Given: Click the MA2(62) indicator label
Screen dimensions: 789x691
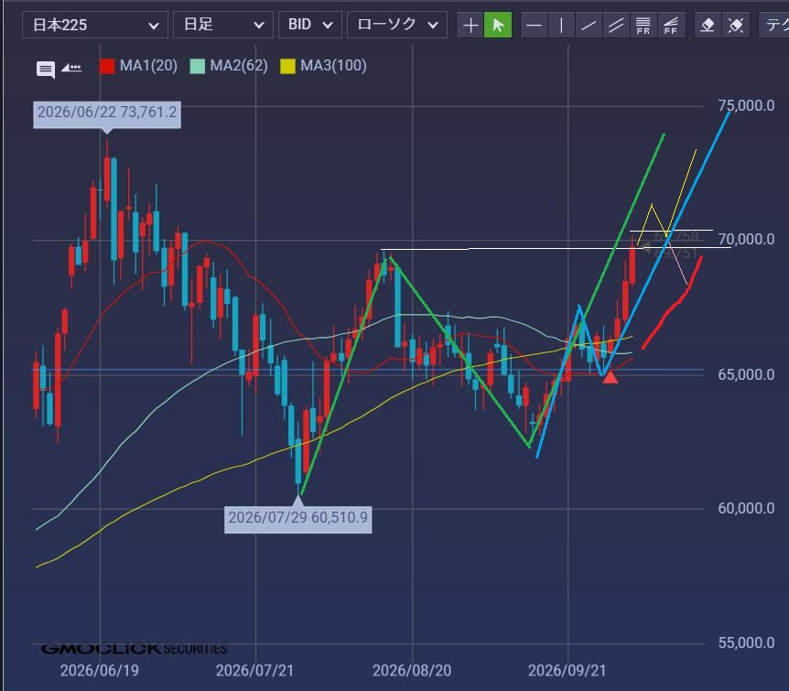Looking at the screenshot, I should 239,65.
